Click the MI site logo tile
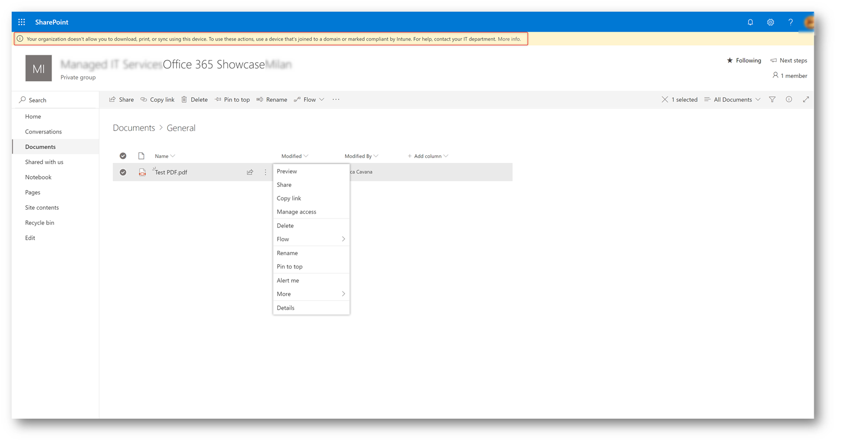This screenshot has width=846, height=442. coord(38,68)
